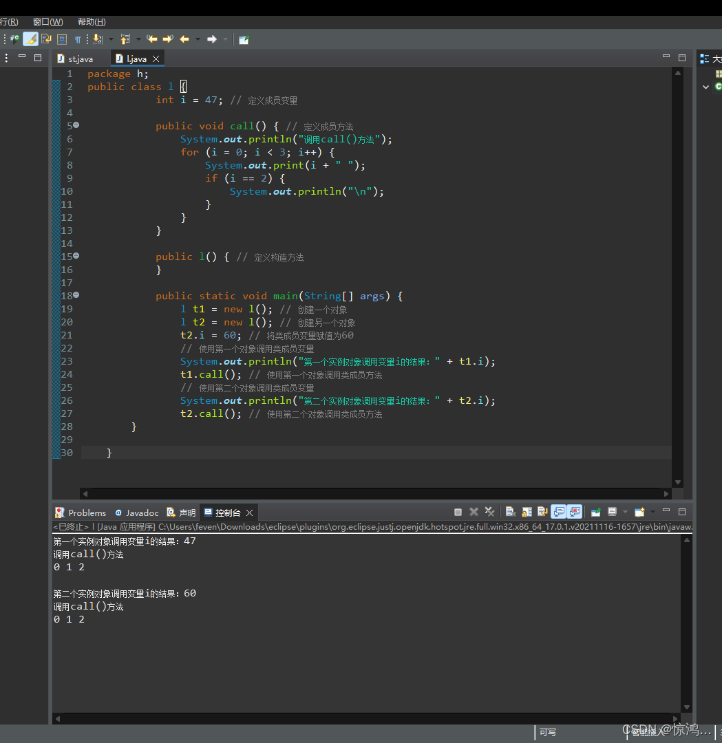The height and width of the screenshot is (743, 722).
Task: Click Display Selected Console monitor icon
Action: click(x=613, y=512)
